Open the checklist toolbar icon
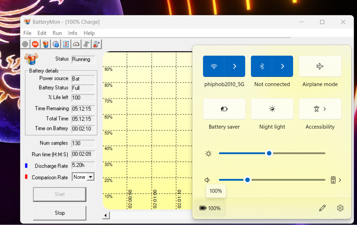357x225 pixels. click(66, 44)
